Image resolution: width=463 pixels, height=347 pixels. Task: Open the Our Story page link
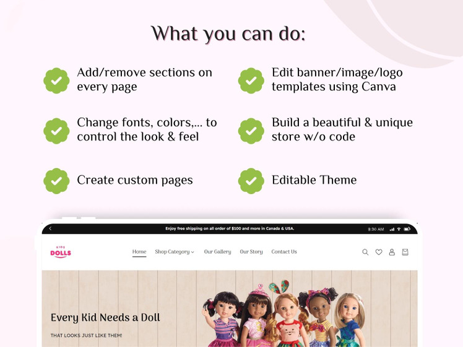tap(251, 252)
